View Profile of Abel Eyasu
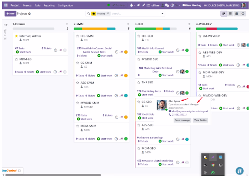Screen dimensions: 249x178 200,120
